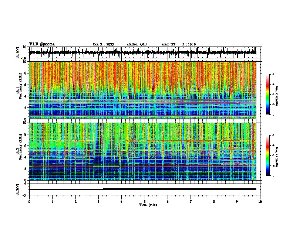Click the "Time (min)" x-axis label
Image resolution: width=293 pixels, height=226 pixels.
pos(148,205)
